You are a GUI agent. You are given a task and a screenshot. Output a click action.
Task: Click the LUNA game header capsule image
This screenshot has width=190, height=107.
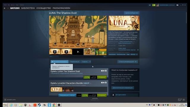[124, 23]
